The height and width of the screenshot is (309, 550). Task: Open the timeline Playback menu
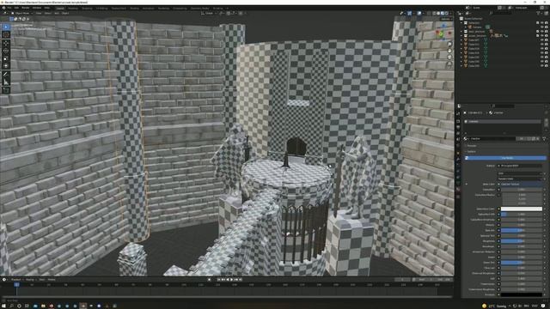pos(16,280)
